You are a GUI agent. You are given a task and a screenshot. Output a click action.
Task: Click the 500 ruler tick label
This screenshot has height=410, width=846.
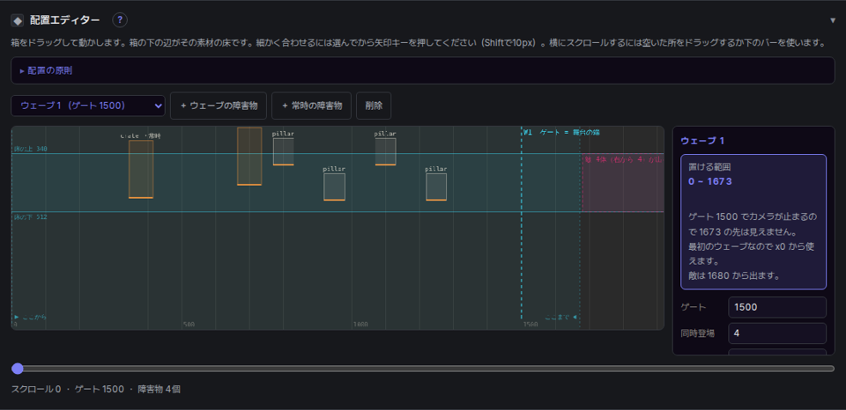click(x=189, y=325)
